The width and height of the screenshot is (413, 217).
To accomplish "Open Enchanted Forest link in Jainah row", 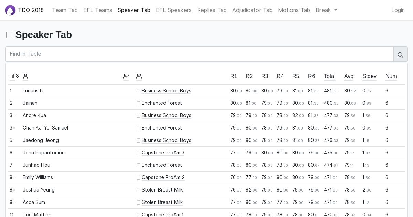I will tap(162, 103).
